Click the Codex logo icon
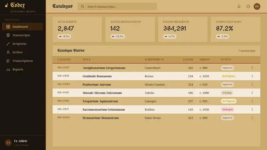This screenshot has height=150, width=267. pyautogui.click(x=7, y=5)
